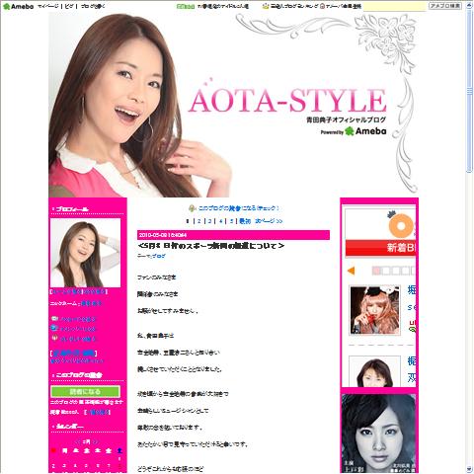
Task: Click the first pink pager square in right widget
Action: tap(376, 271)
